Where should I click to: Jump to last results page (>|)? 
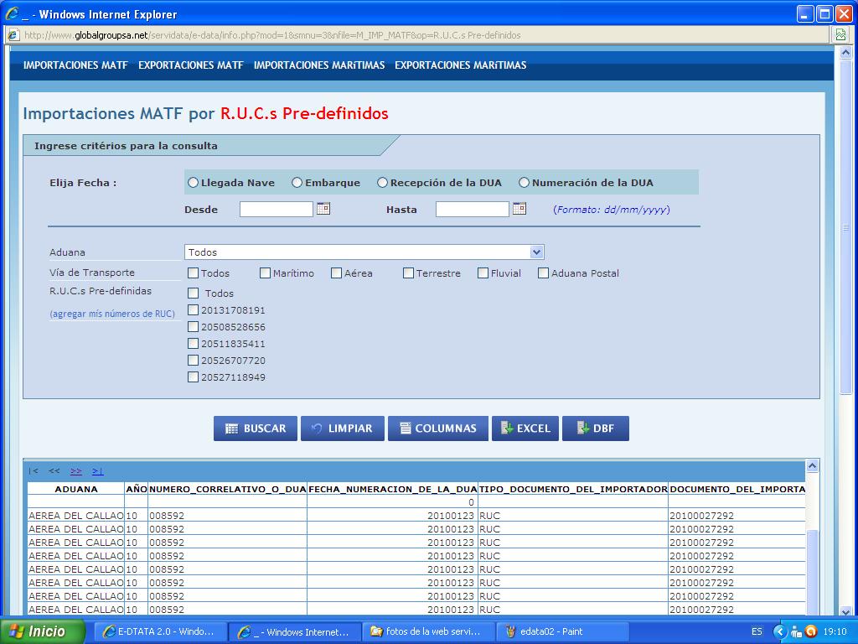coord(98,471)
